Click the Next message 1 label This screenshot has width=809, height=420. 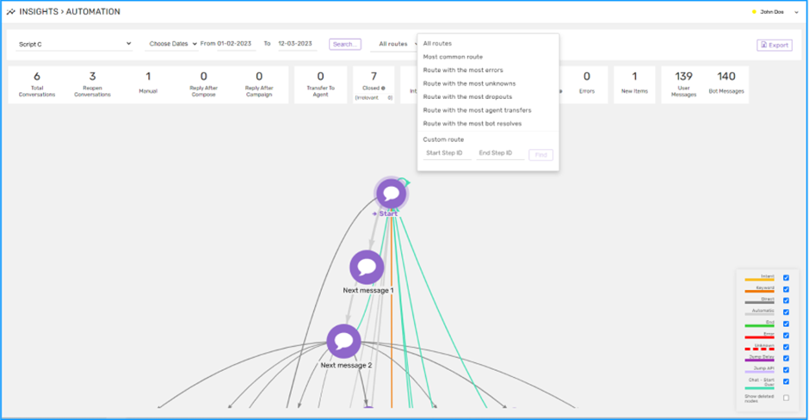pyautogui.click(x=367, y=291)
